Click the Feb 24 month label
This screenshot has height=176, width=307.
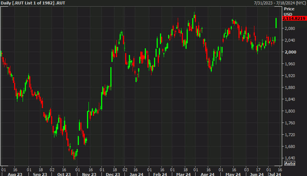coord(160,174)
